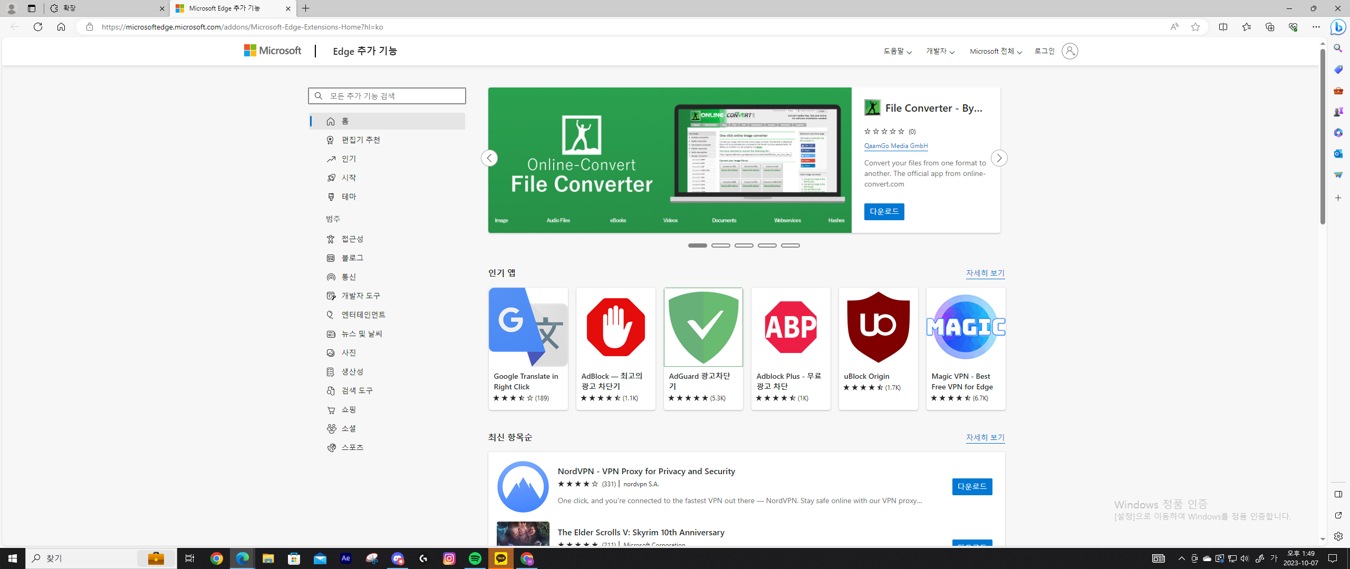Select third carousel slide indicator

[744, 246]
